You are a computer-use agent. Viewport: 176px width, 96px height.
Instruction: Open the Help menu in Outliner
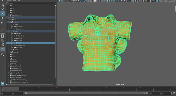(19, 1)
